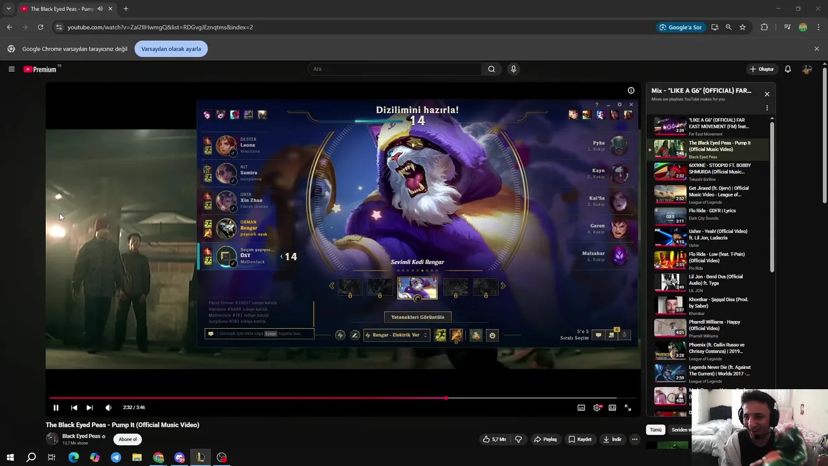Image resolution: width=828 pixels, height=466 pixels.
Task: Mute the video volume
Action: coord(108,408)
